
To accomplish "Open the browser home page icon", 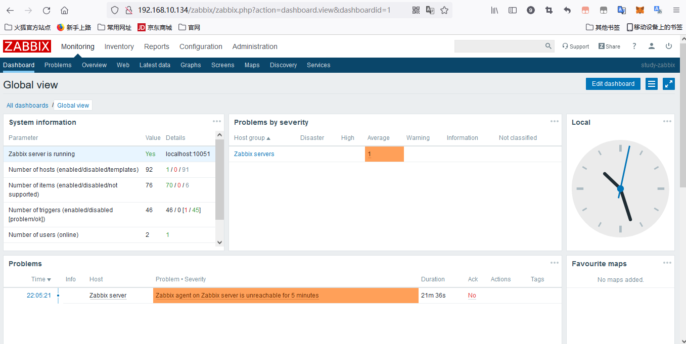I will pyautogui.click(x=64, y=10).
